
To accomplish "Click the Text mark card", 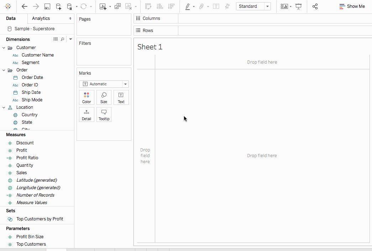I will coord(121,97).
